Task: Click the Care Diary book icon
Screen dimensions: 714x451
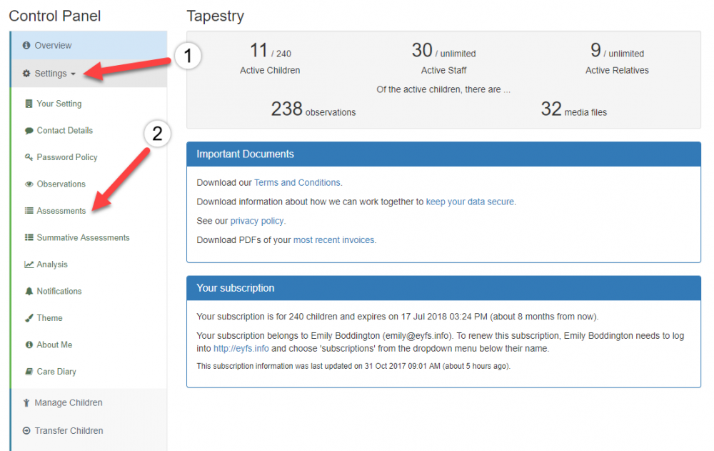Action: 29,372
